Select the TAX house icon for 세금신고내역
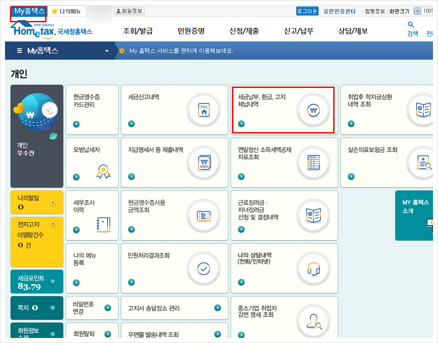Image resolution: width=438 pixels, height=343 pixels. pos(204,110)
